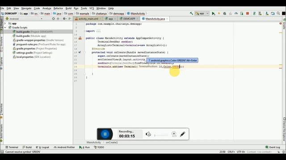Open the SDK Manager download icon
Viewport: 286px width, 160px height.
click(x=267, y=13)
